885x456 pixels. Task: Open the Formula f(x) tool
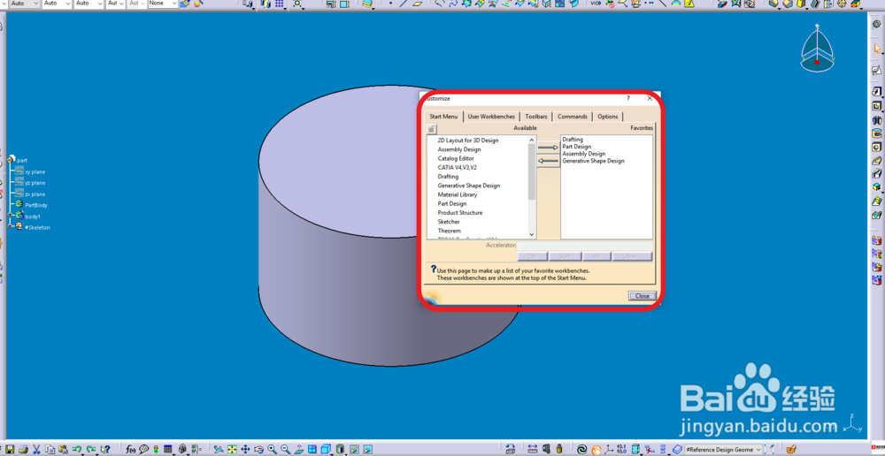tap(130, 449)
